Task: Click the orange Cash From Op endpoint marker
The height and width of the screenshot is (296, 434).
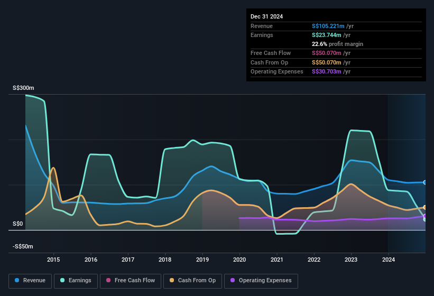Action: (425, 208)
